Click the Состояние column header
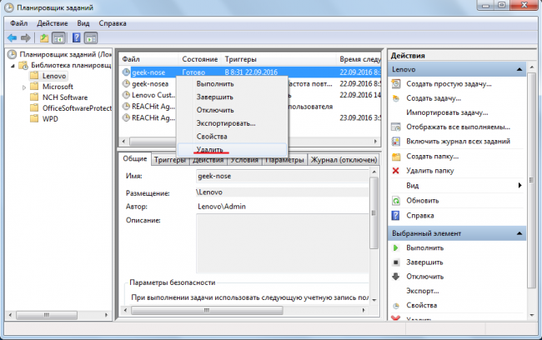The width and height of the screenshot is (542, 340). coord(199,60)
